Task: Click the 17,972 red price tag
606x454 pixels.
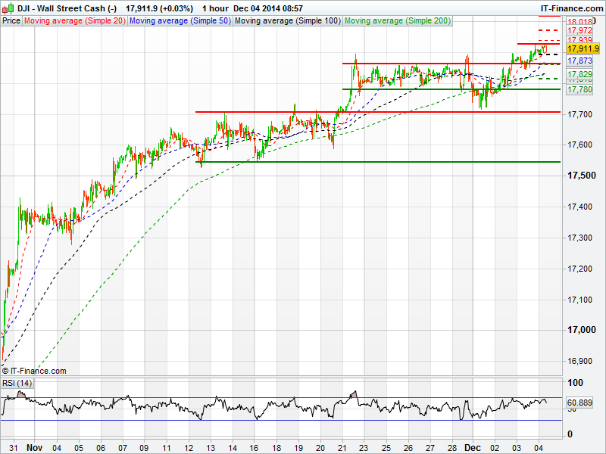Action: pyautogui.click(x=579, y=30)
